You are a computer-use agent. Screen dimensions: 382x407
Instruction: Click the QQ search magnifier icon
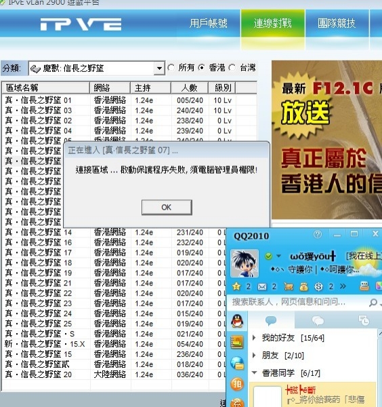tap(373, 302)
